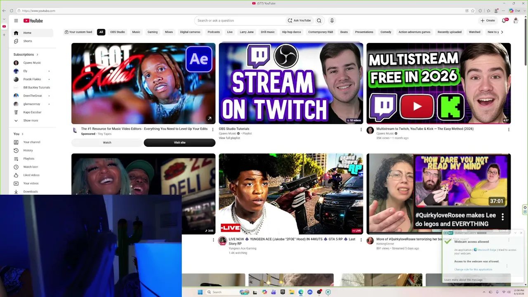Viewport: 528px width, 297px height.
Task: Click the YouTube logo
Action: pos(33,21)
